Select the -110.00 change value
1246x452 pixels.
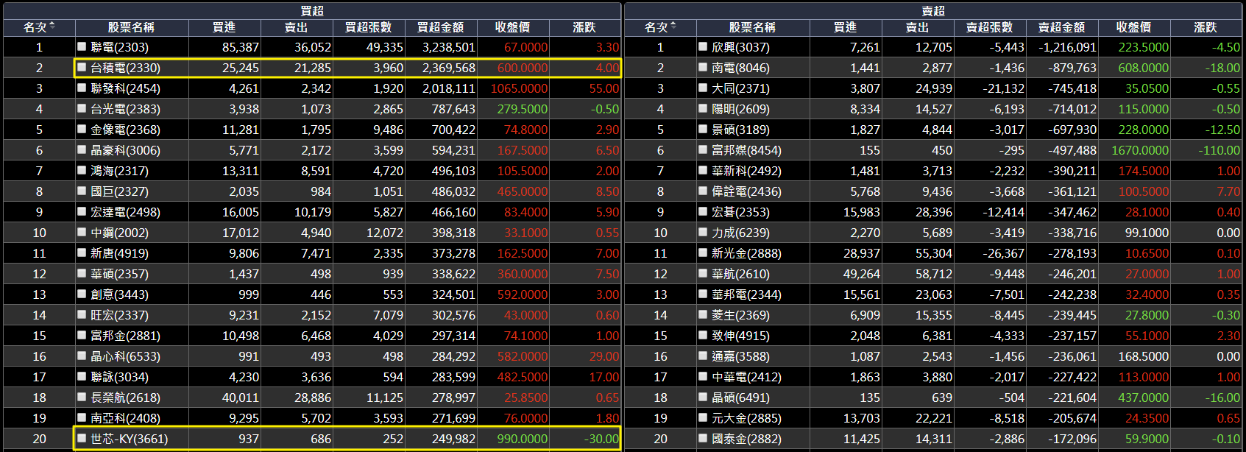(x=1219, y=150)
